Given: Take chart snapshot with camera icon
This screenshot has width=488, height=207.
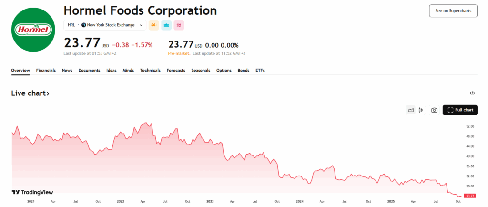Looking at the screenshot, I should point(434,110).
